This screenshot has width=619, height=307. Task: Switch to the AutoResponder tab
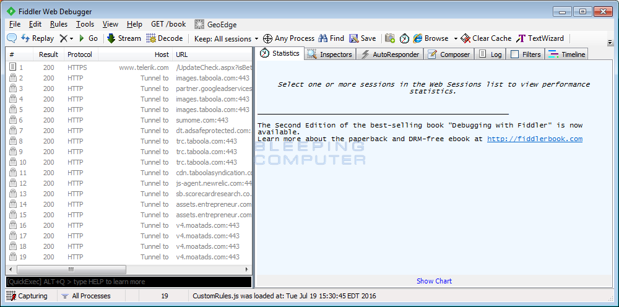(x=390, y=54)
